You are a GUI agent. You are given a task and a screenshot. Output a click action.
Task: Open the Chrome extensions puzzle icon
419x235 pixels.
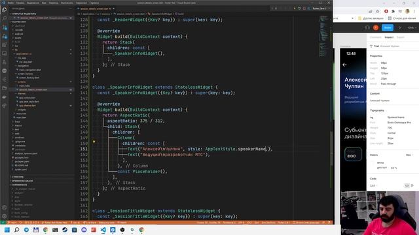[x=393, y=12]
